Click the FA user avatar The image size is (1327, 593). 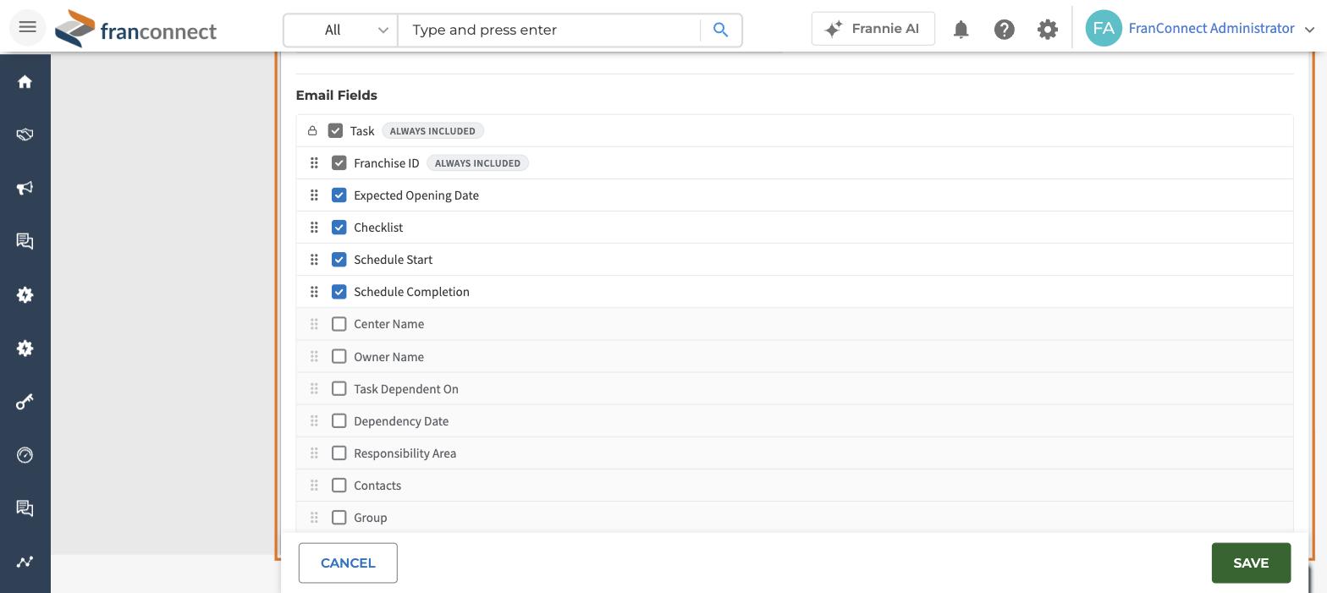(x=1104, y=28)
